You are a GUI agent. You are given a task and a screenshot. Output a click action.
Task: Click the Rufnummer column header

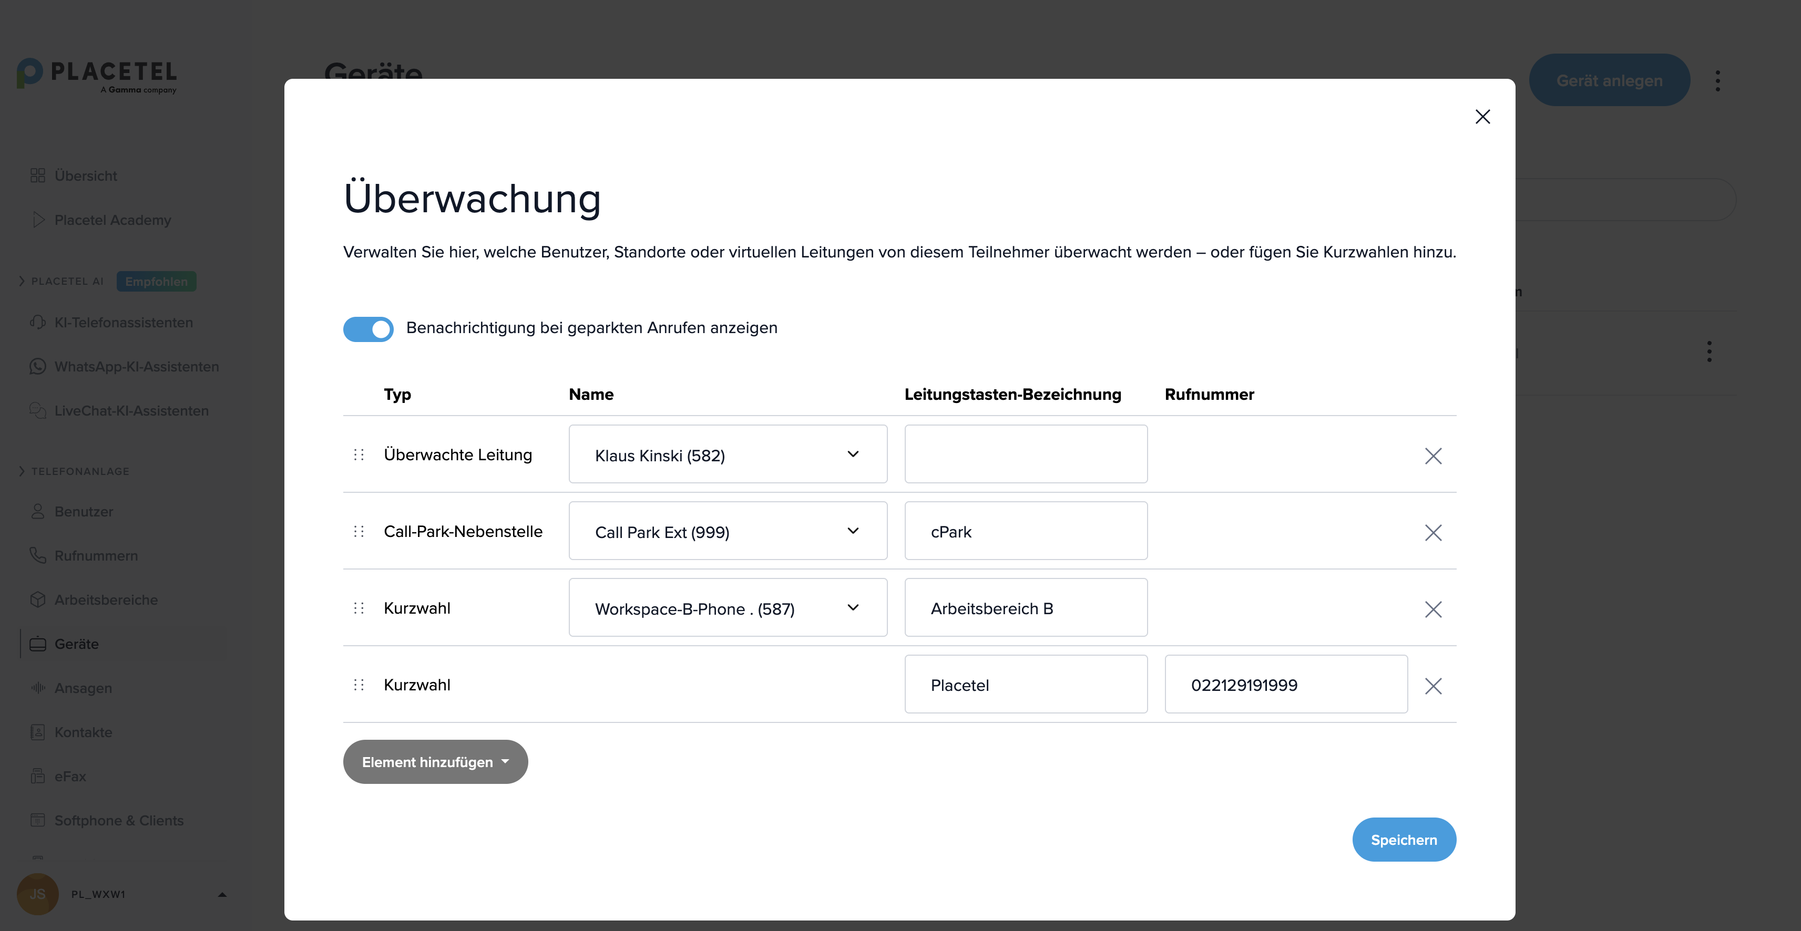pos(1210,395)
